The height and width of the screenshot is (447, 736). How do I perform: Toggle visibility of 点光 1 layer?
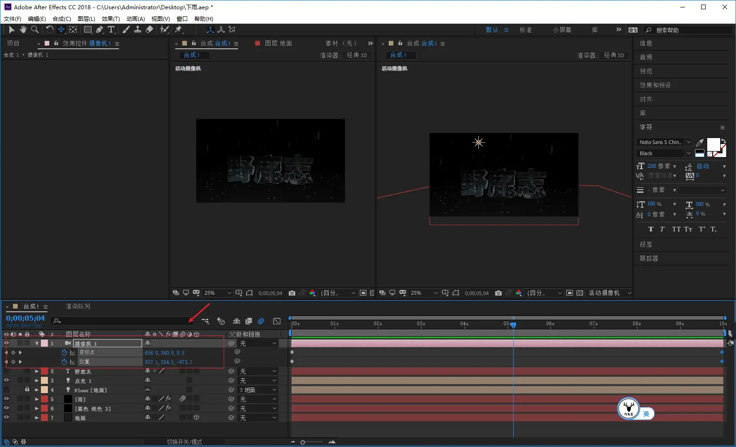coord(7,381)
